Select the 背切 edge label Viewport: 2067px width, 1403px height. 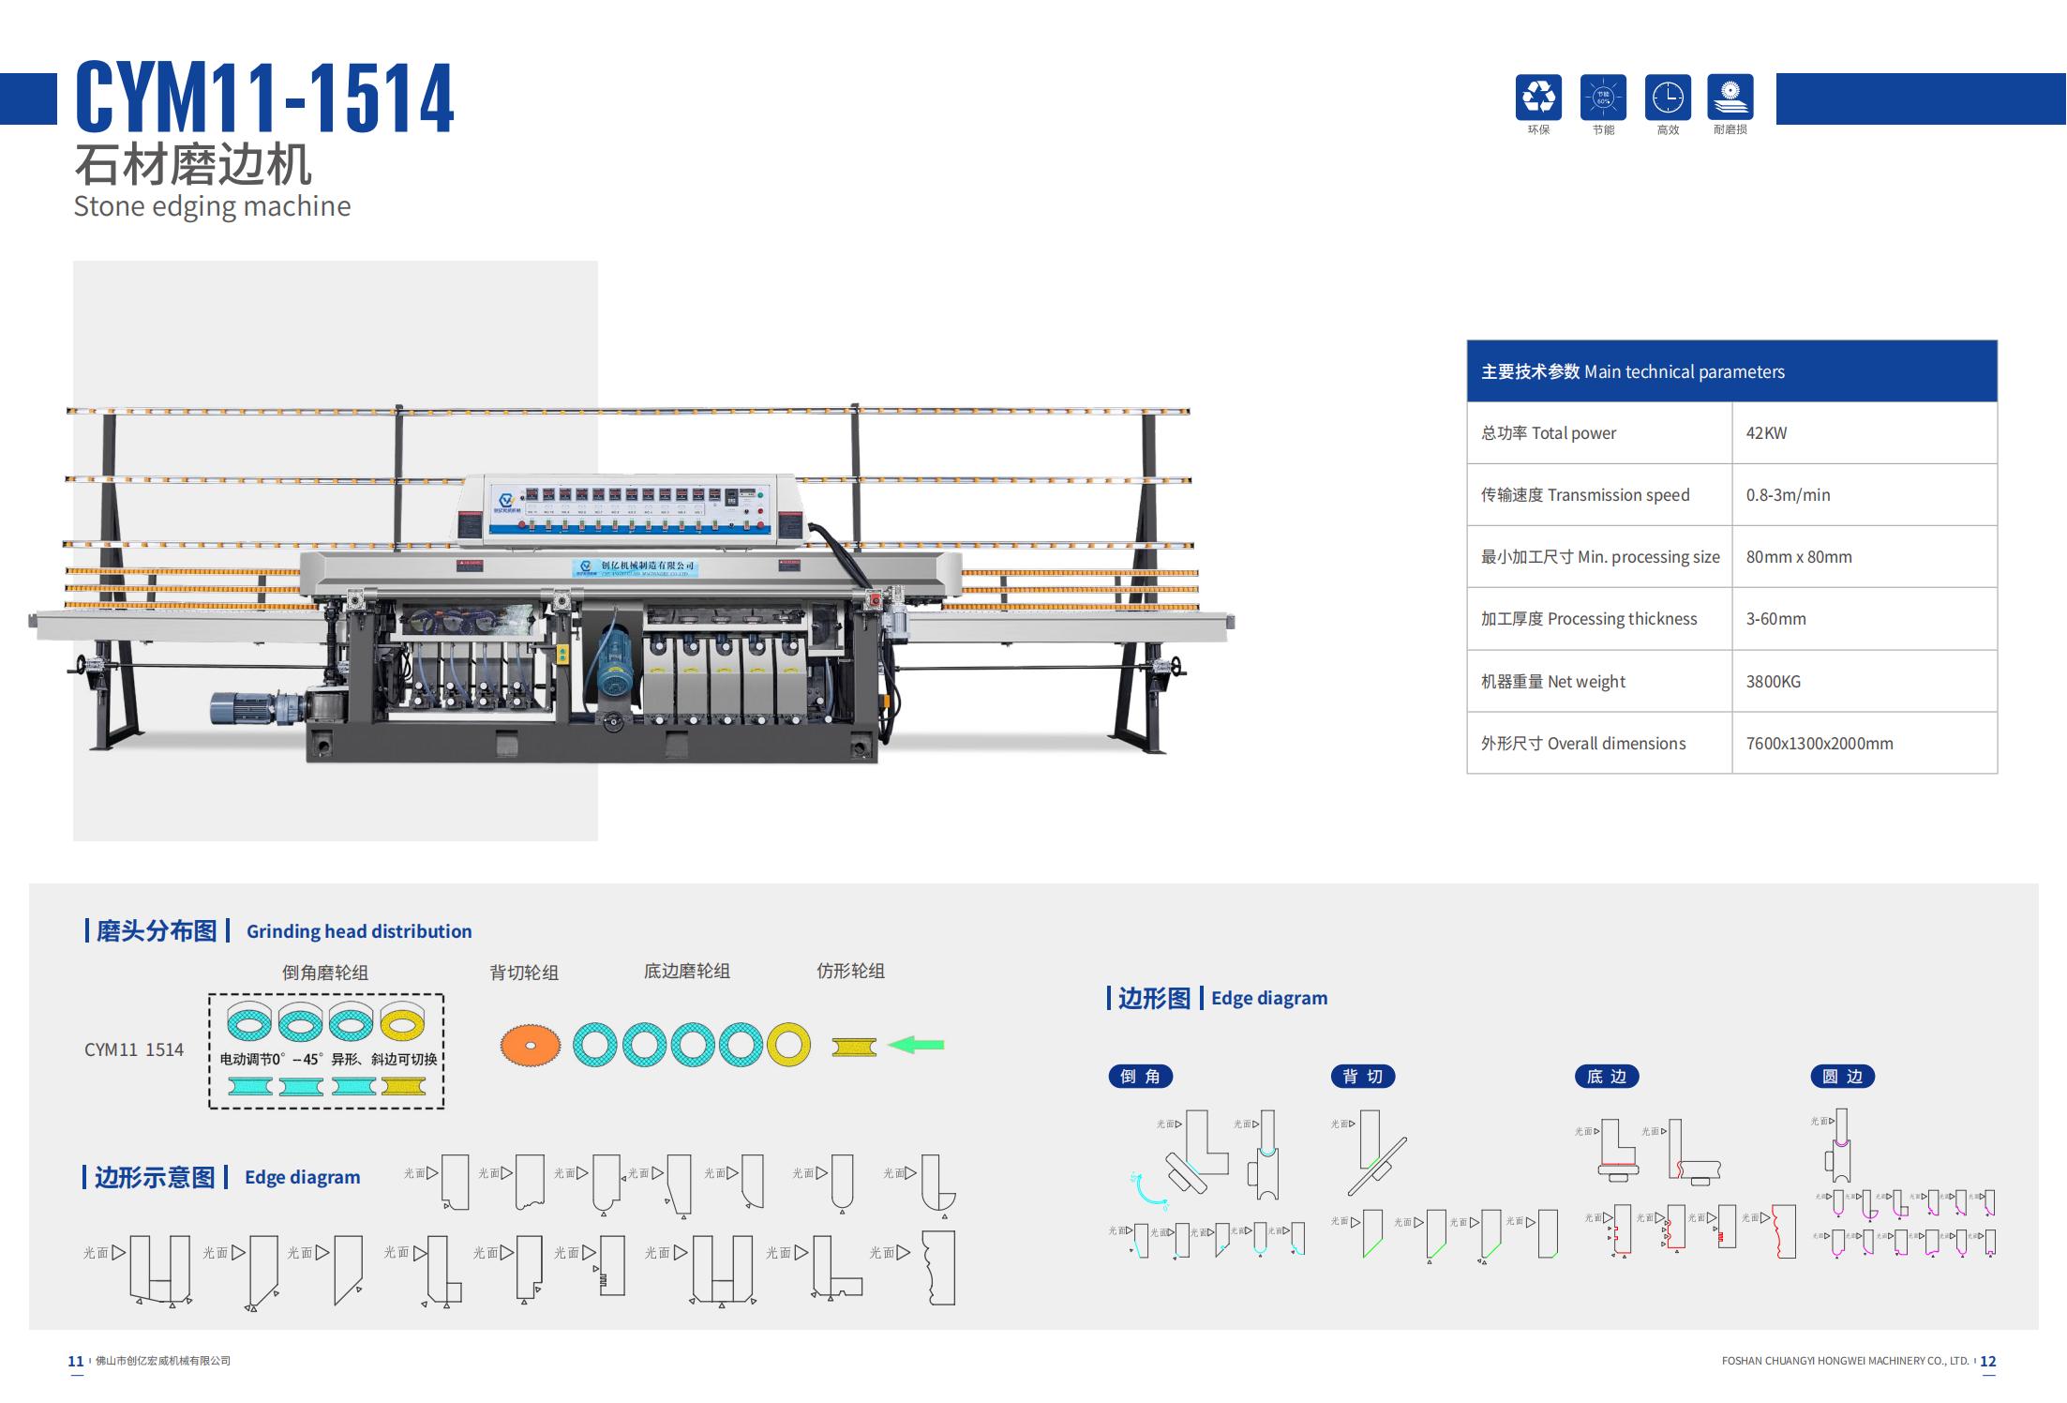tap(1363, 1077)
